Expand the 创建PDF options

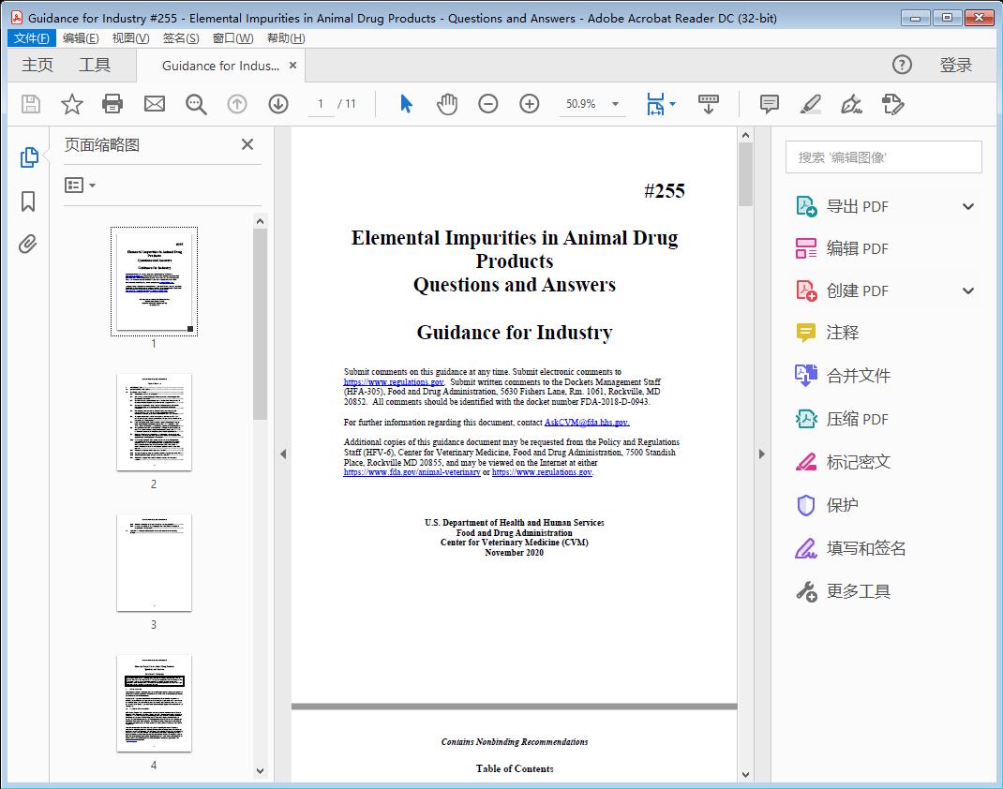point(967,290)
